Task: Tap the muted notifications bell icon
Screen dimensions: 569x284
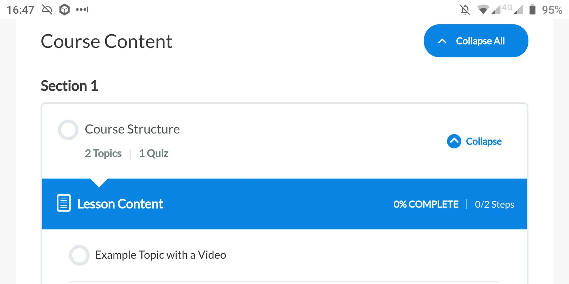Action: tap(465, 10)
